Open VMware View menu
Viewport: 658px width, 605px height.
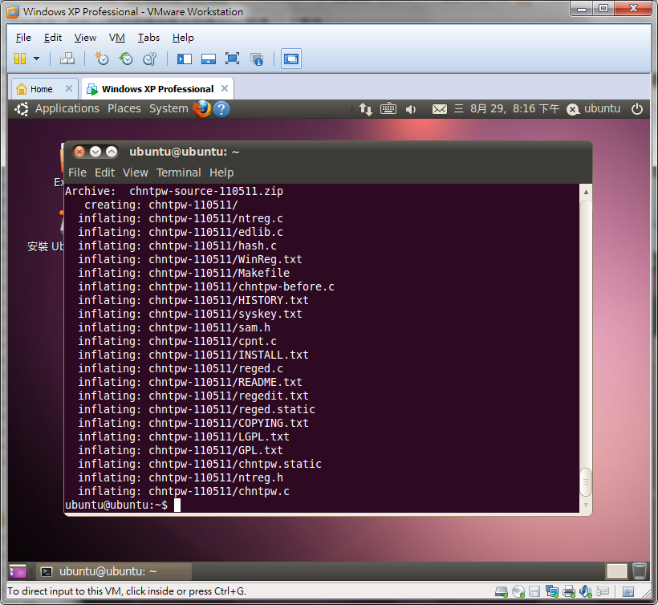[x=85, y=38]
